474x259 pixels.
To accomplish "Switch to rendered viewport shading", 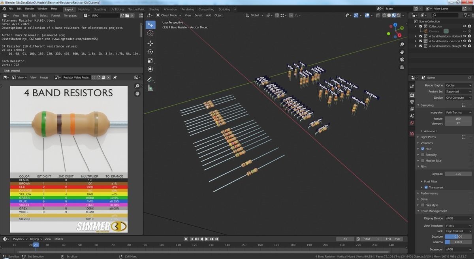I will coord(398,15).
